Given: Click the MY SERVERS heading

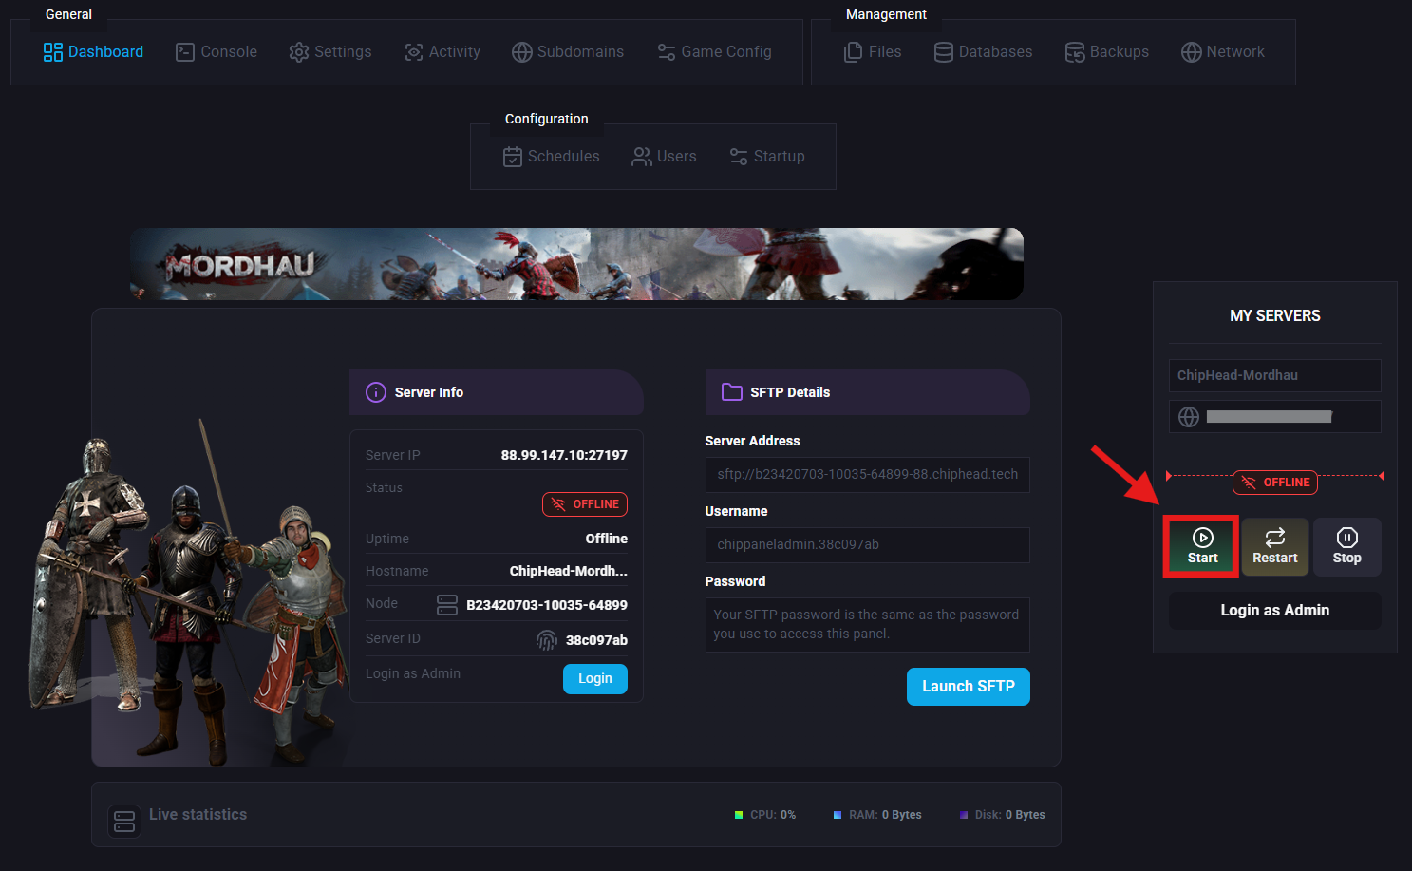Looking at the screenshot, I should tap(1275, 315).
